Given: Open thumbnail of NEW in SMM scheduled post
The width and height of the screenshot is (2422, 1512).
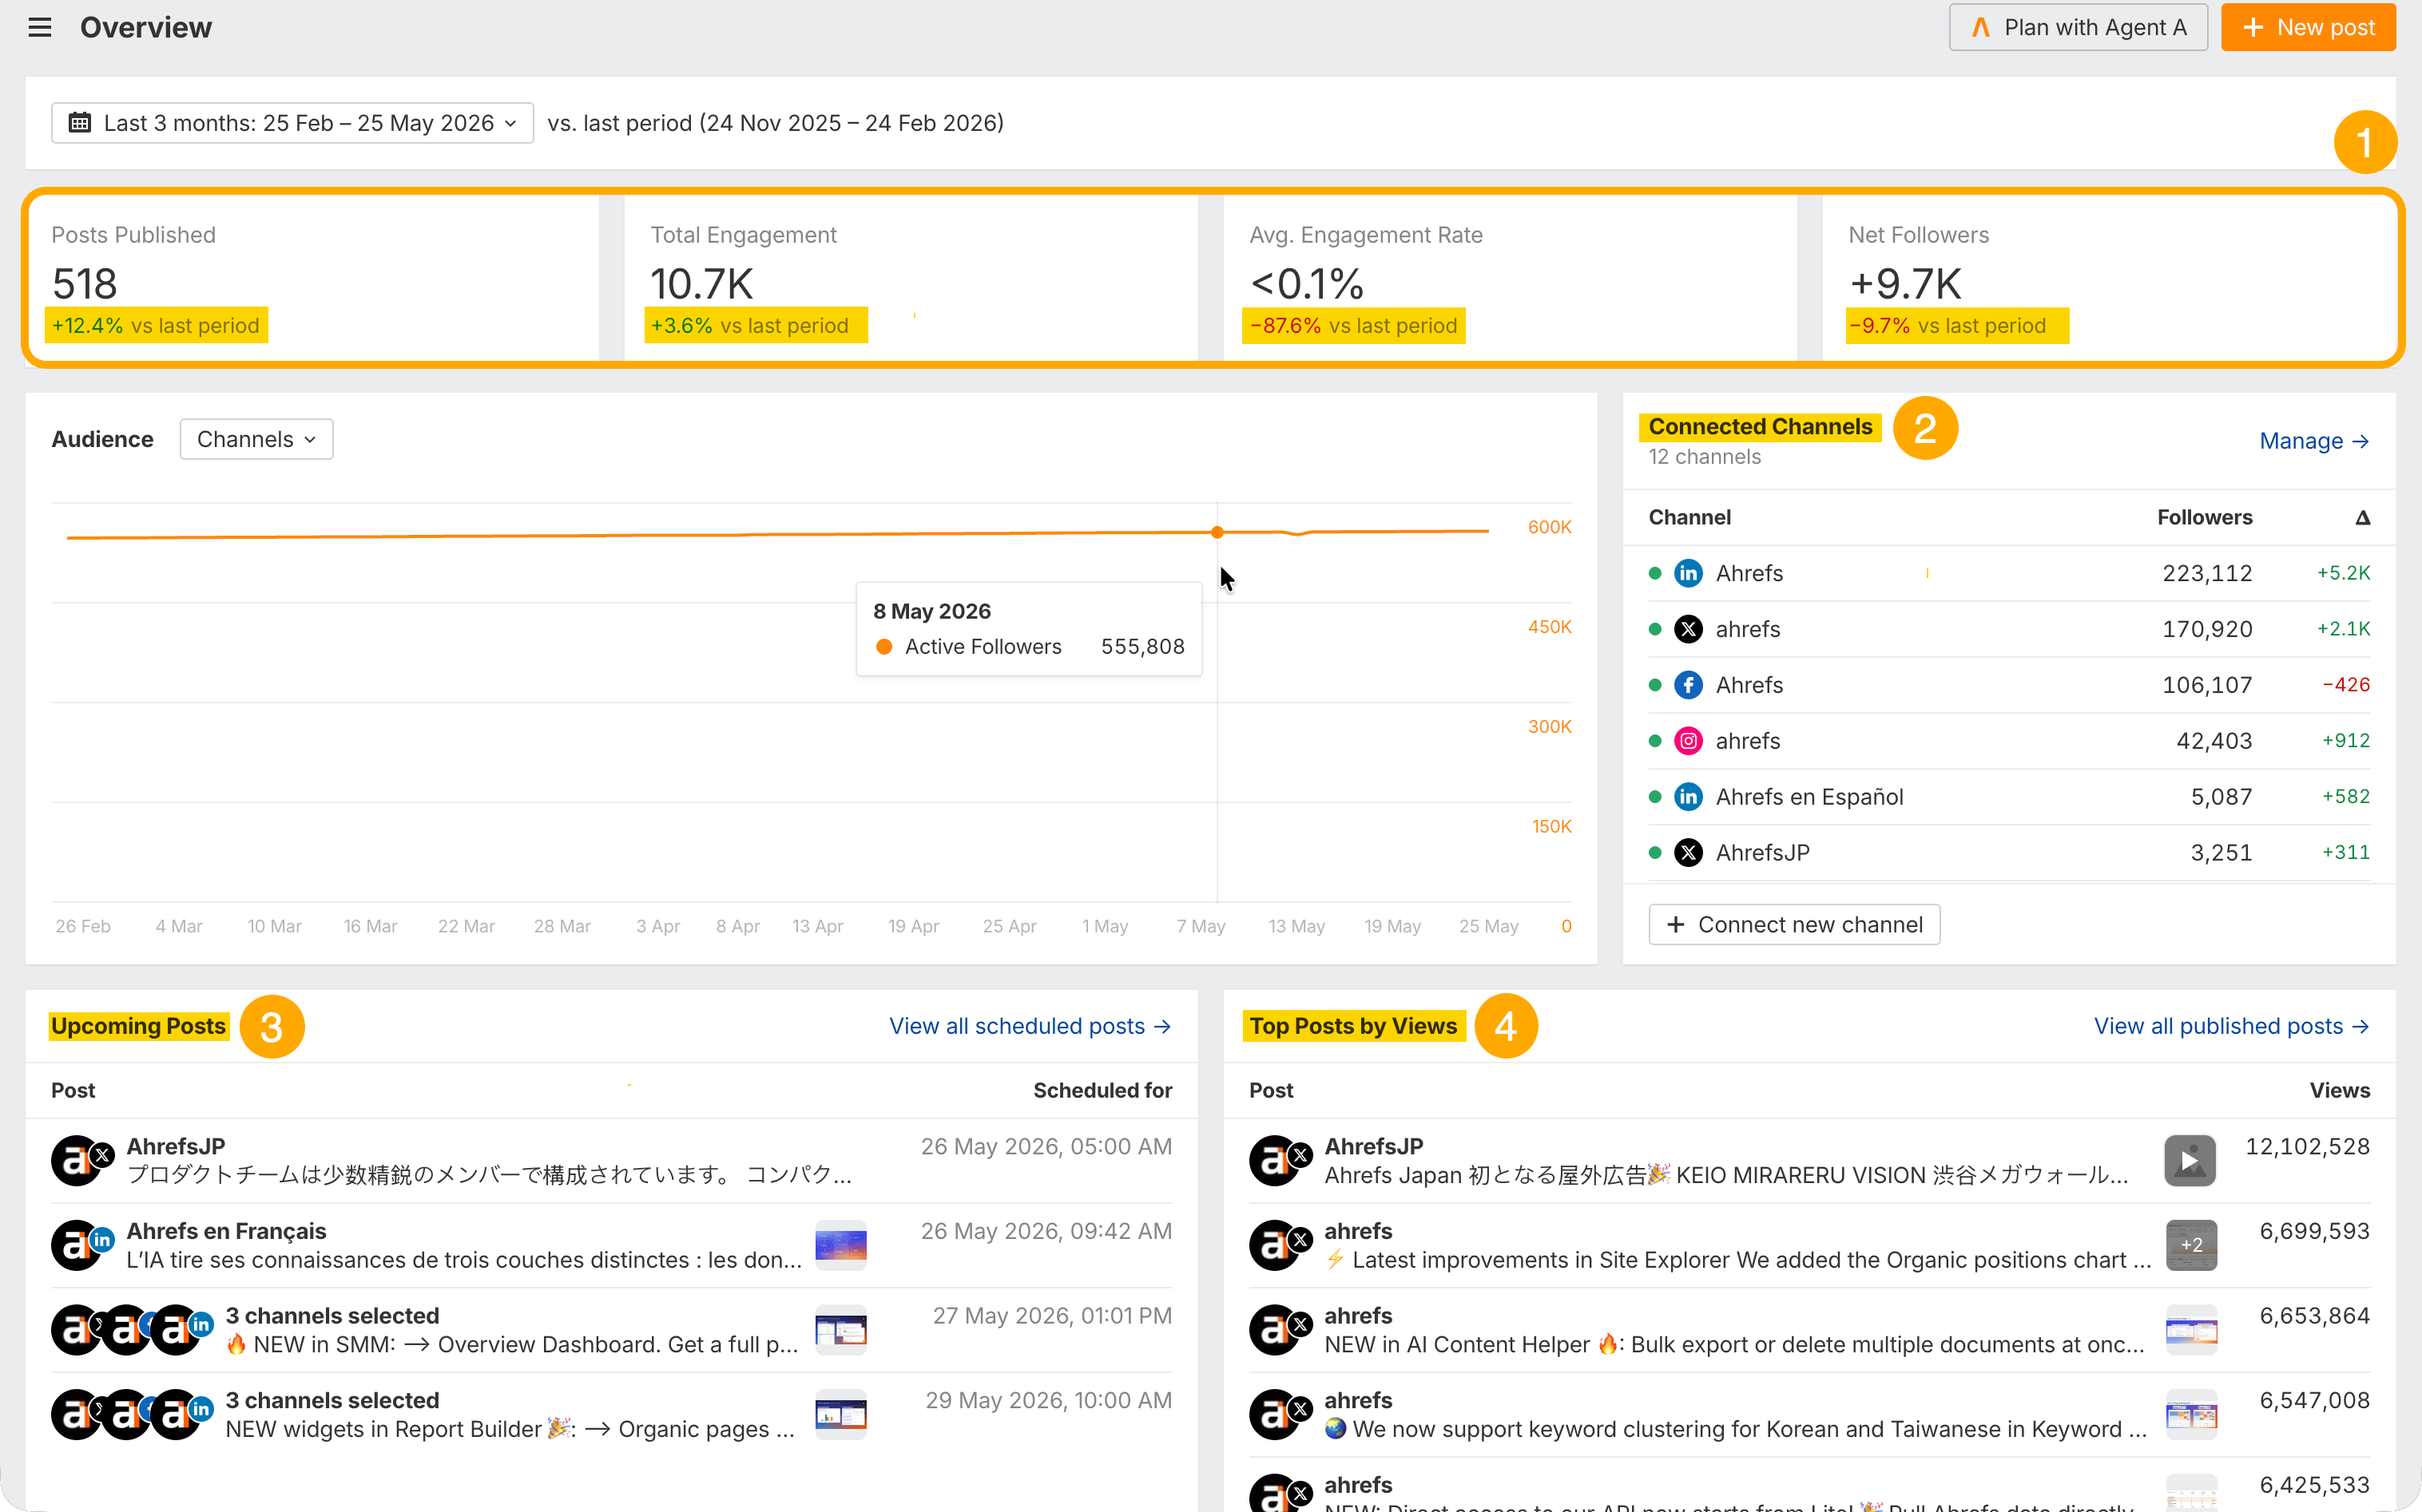Looking at the screenshot, I should pos(840,1330).
